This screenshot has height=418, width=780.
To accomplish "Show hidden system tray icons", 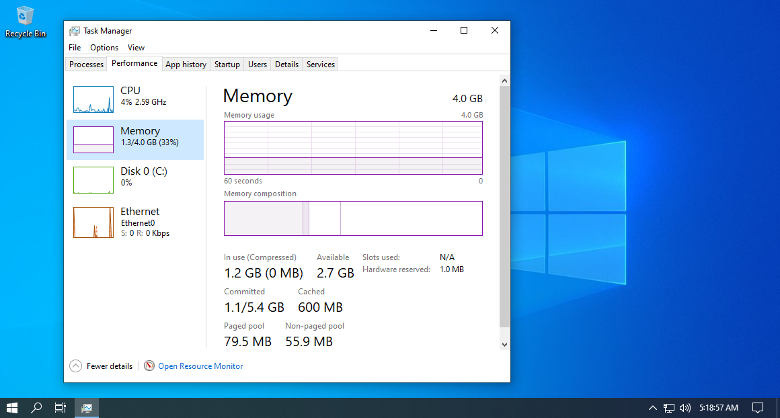I will point(653,408).
